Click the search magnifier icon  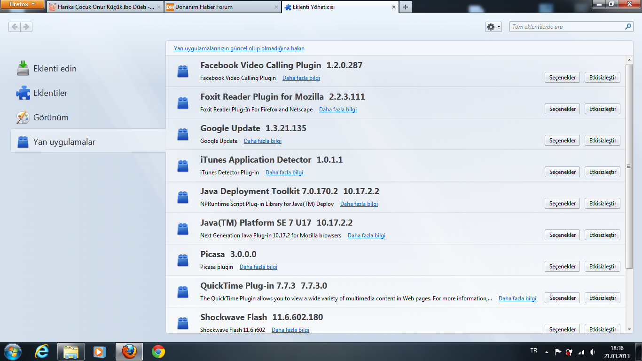pos(628,27)
